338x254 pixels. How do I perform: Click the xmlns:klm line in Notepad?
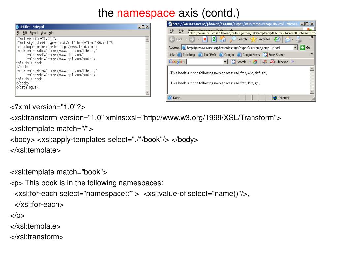[x=56, y=71]
